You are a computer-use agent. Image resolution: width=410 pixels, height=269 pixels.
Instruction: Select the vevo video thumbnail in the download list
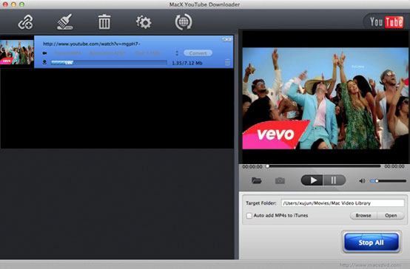pyautogui.click(x=17, y=52)
